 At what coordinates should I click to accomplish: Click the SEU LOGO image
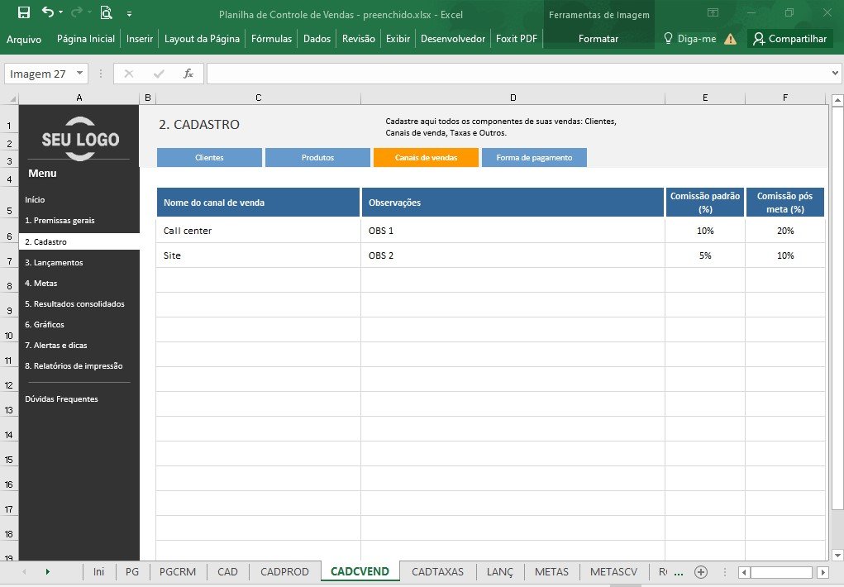80,138
